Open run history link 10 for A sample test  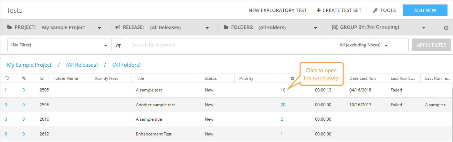click(283, 90)
